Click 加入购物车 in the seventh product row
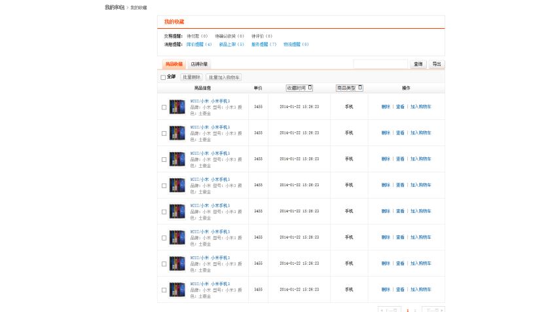This screenshot has height=312, width=550. (420, 263)
